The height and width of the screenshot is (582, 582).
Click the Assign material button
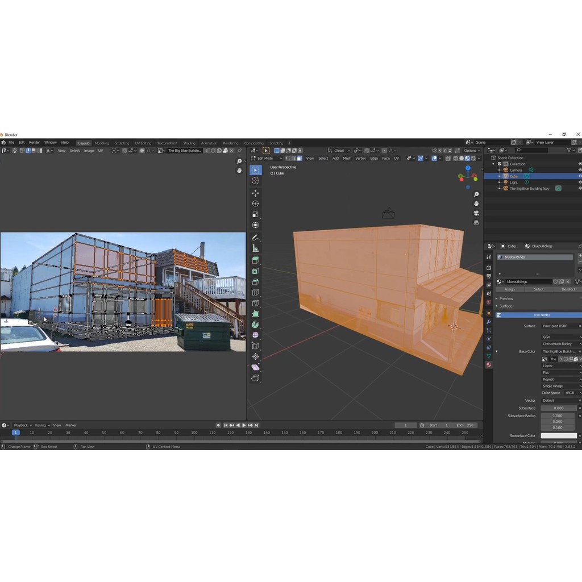pos(509,289)
